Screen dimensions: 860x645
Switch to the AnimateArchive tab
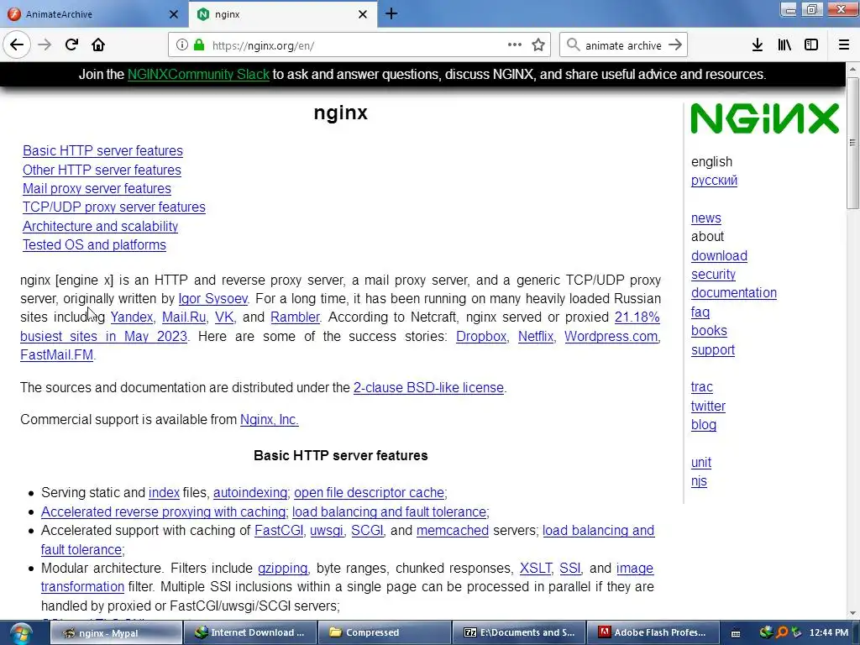click(93, 14)
